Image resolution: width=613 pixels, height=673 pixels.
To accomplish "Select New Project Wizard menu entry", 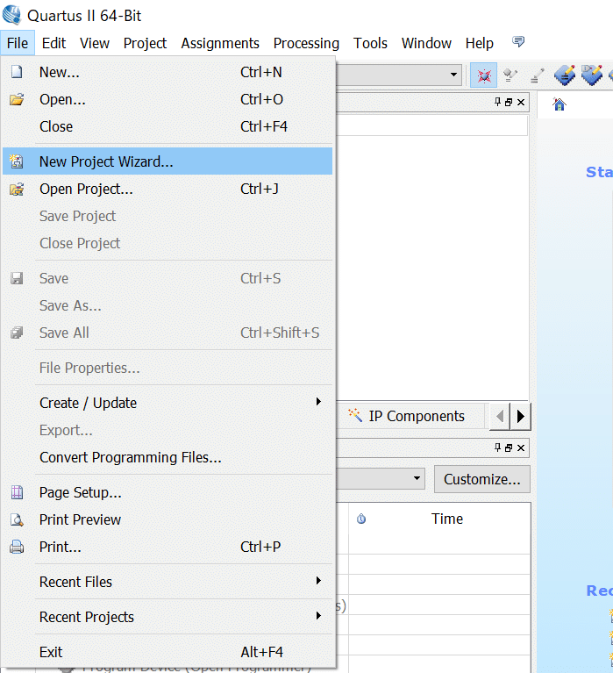I will pos(168,161).
